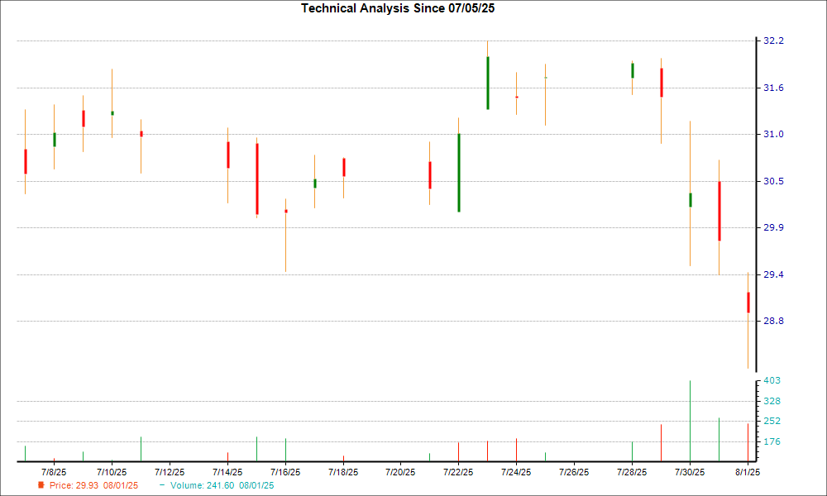The height and width of the screenshot is (496, 827).
Task: Click the 328 volume axis label
Action: [x=772, y=401]
